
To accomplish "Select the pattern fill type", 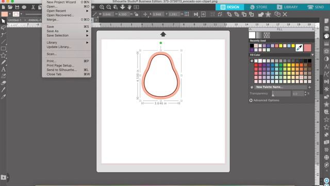I will 267,35.
